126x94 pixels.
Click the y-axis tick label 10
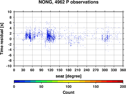[10, 12]
